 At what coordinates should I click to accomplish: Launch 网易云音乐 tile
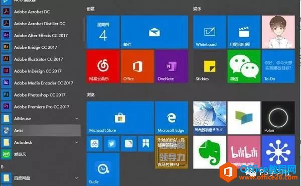(x=103, y=66)
